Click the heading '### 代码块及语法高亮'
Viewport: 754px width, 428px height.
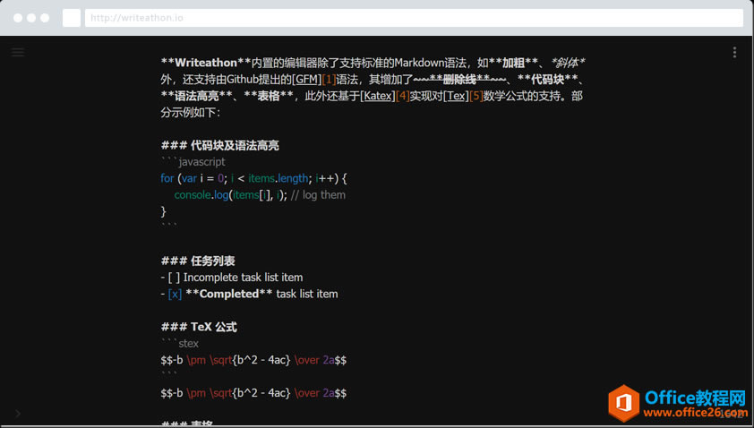click(x=219, y=146)
